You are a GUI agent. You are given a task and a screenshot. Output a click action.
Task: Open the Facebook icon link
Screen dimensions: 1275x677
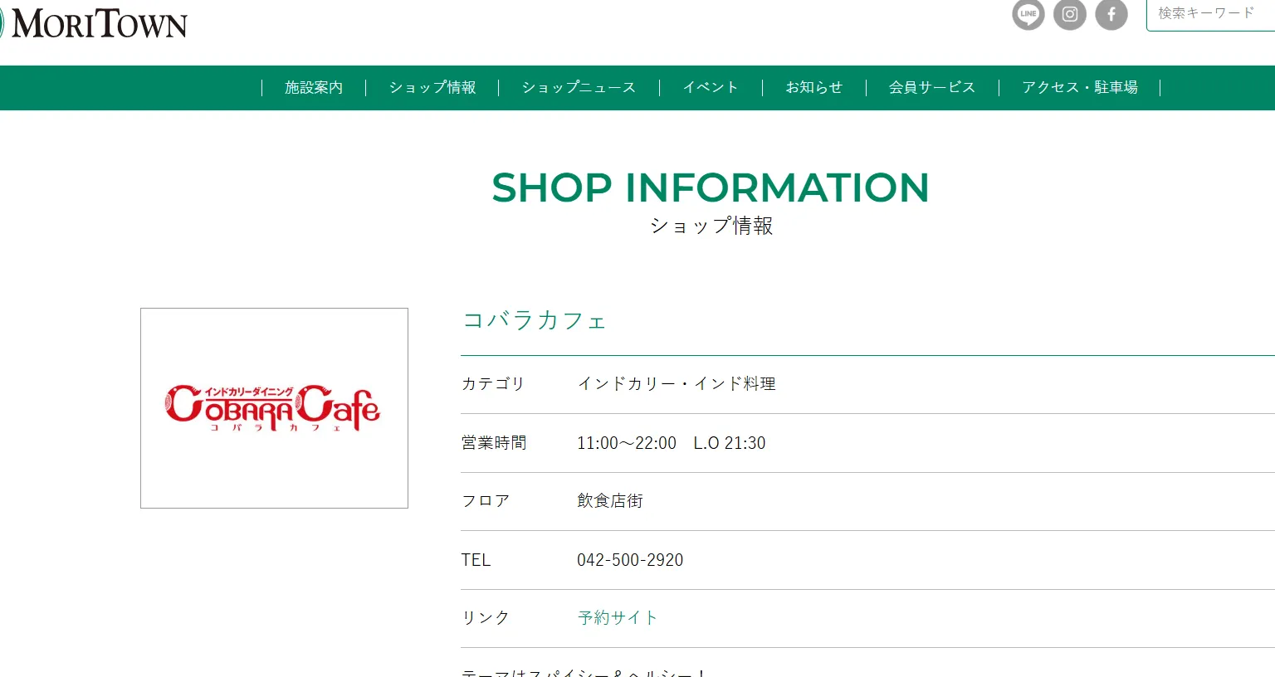(1111, 14)
